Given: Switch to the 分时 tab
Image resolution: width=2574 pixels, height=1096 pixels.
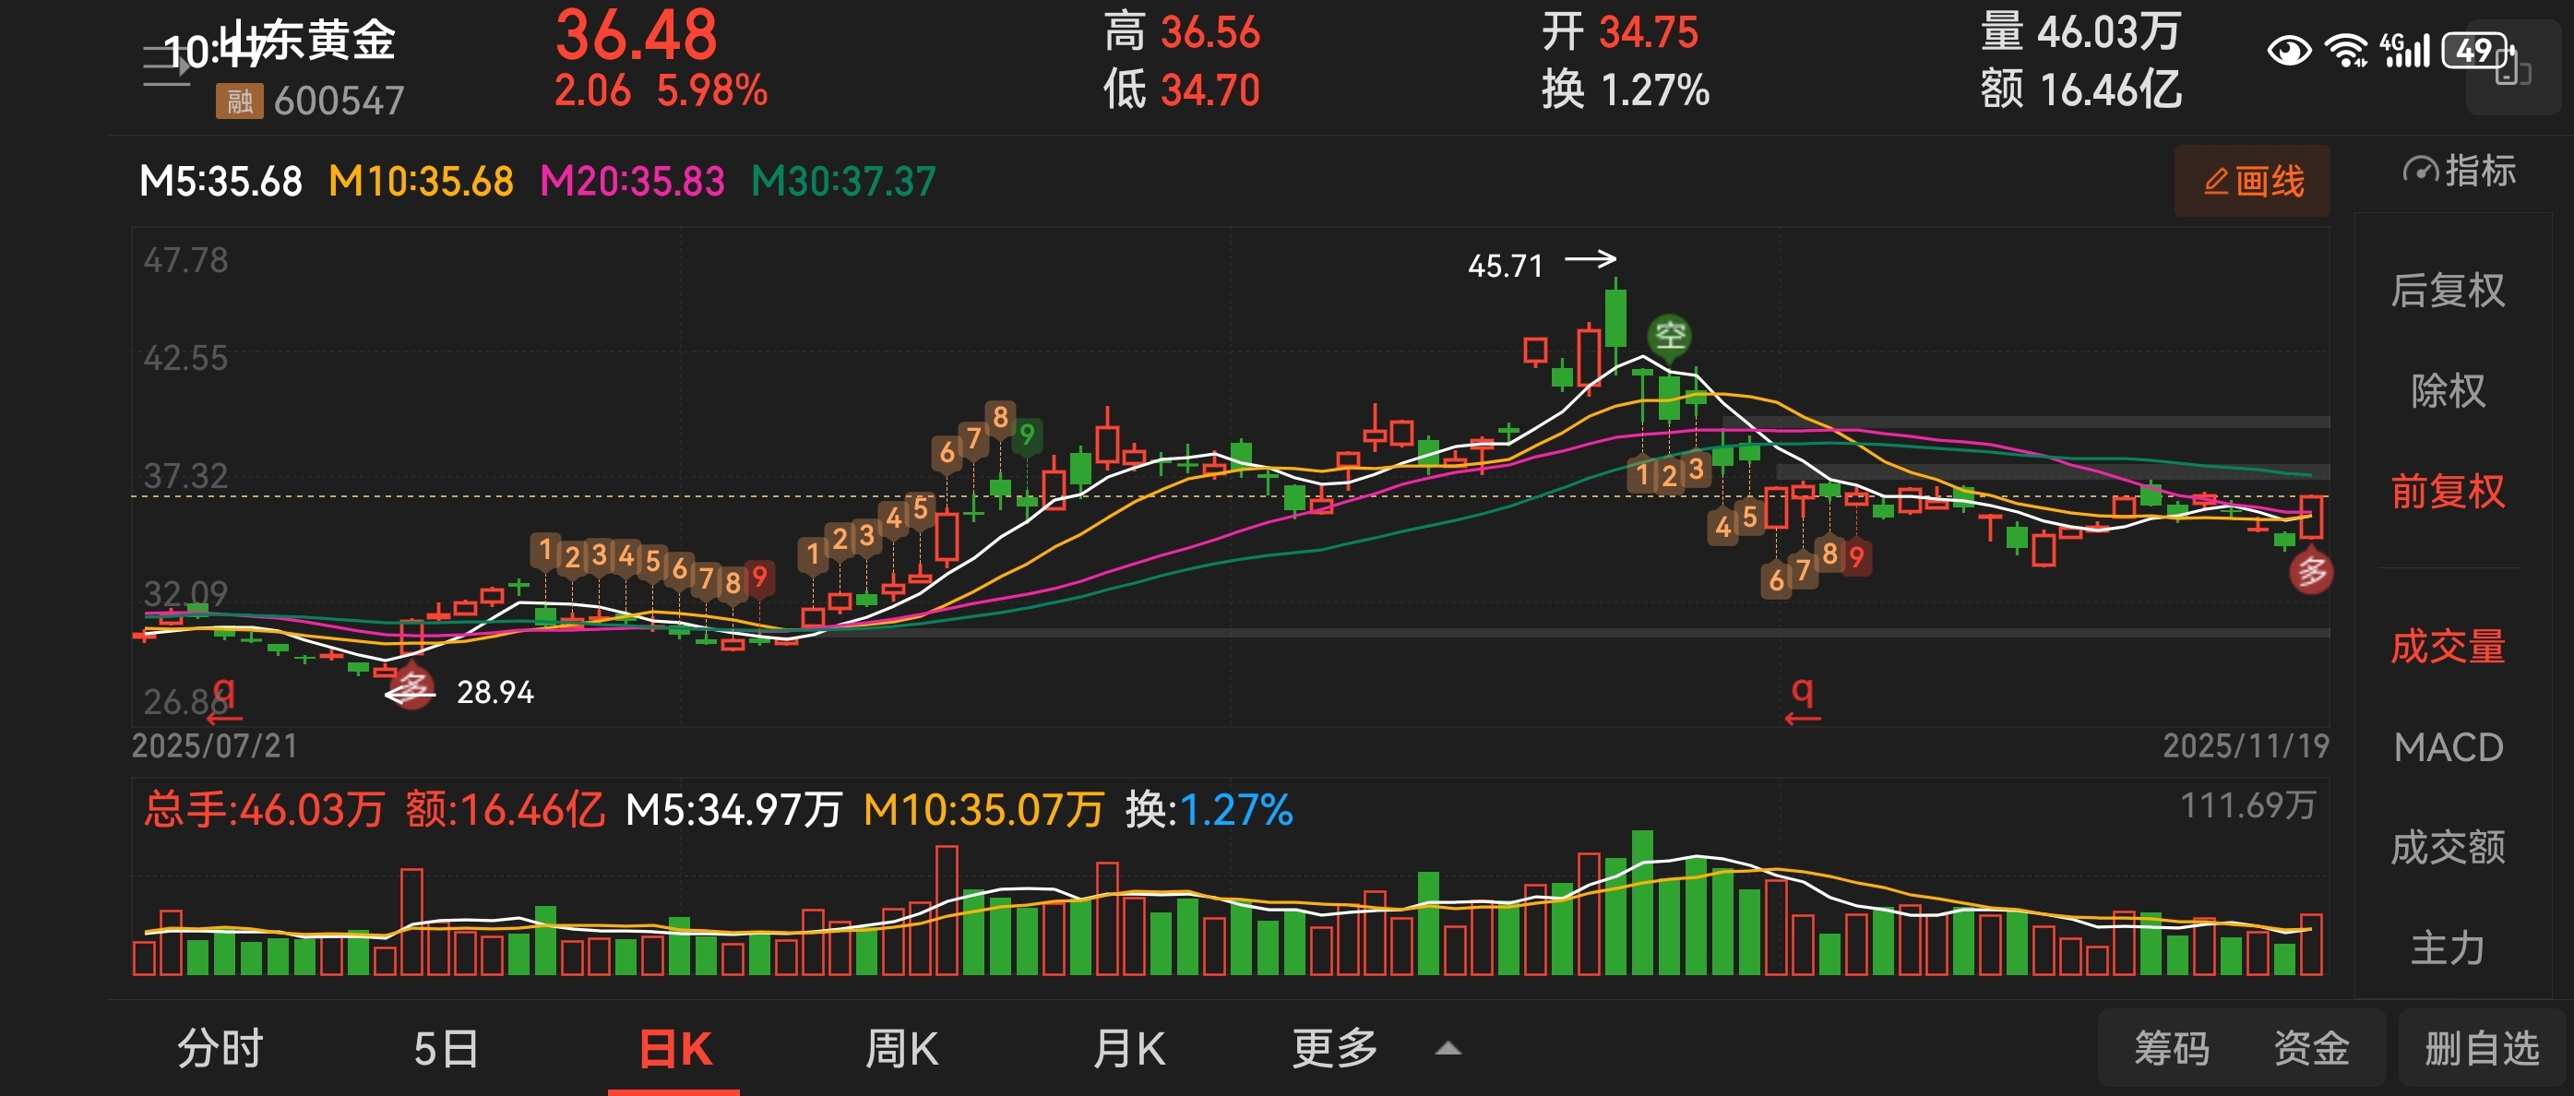Looking at the screenshot, I should tap(220, 1048).
